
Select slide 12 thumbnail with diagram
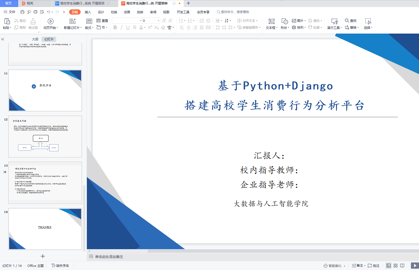(45, 136)
